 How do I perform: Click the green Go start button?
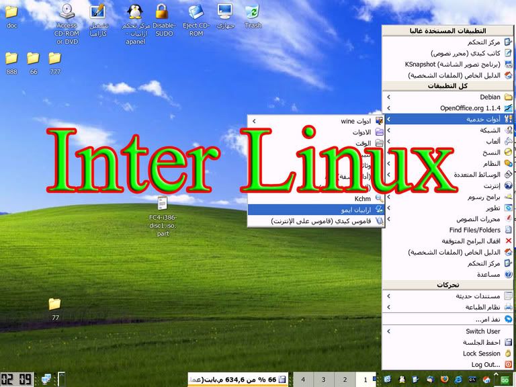tap(505, 380)
